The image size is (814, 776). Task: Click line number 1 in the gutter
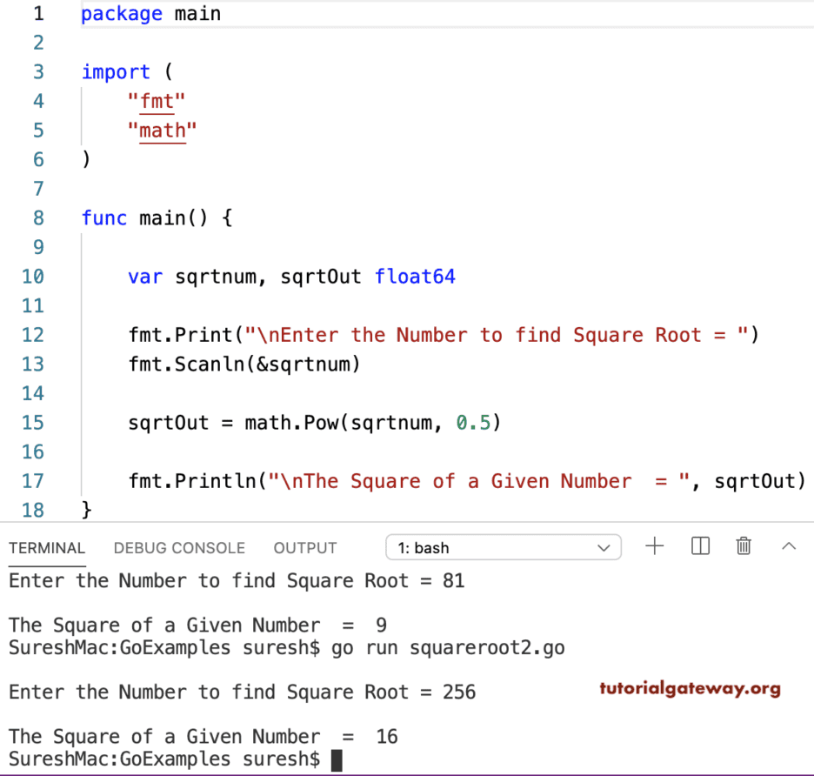38,13
